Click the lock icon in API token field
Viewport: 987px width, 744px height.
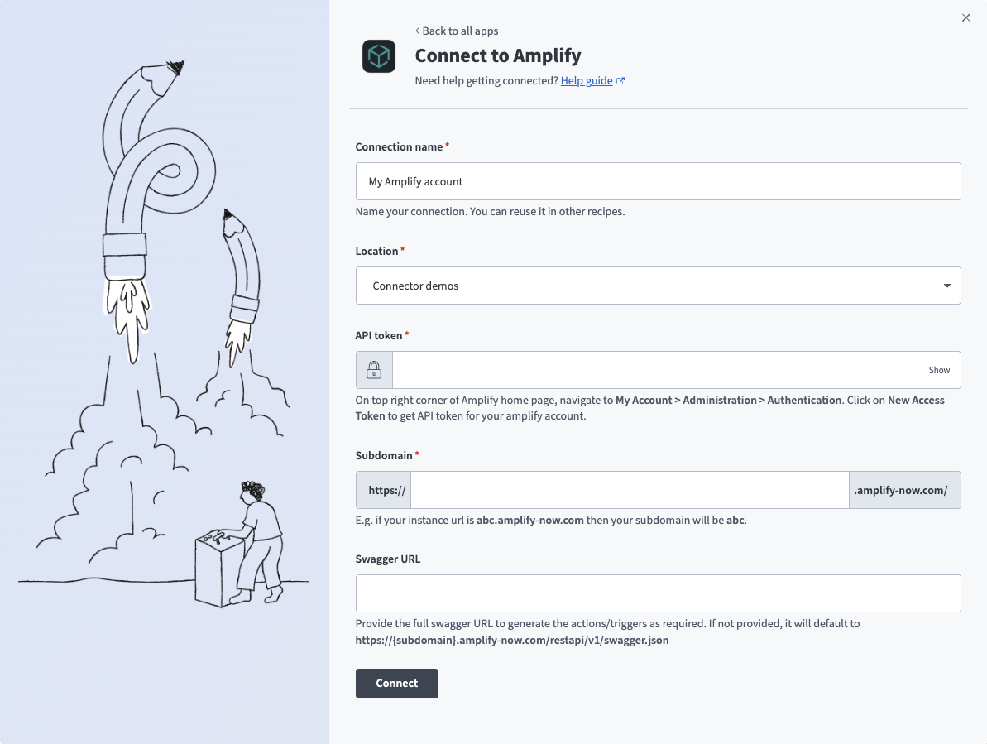374,370
